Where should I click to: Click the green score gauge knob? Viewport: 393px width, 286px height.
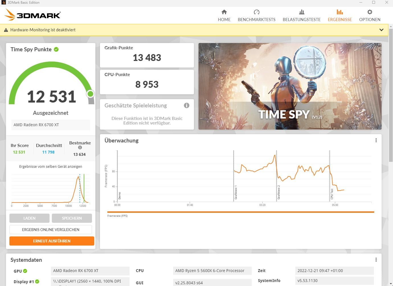(91, 94)
